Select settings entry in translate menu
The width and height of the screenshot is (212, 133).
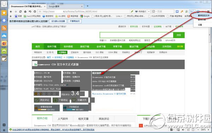point(200,25)
